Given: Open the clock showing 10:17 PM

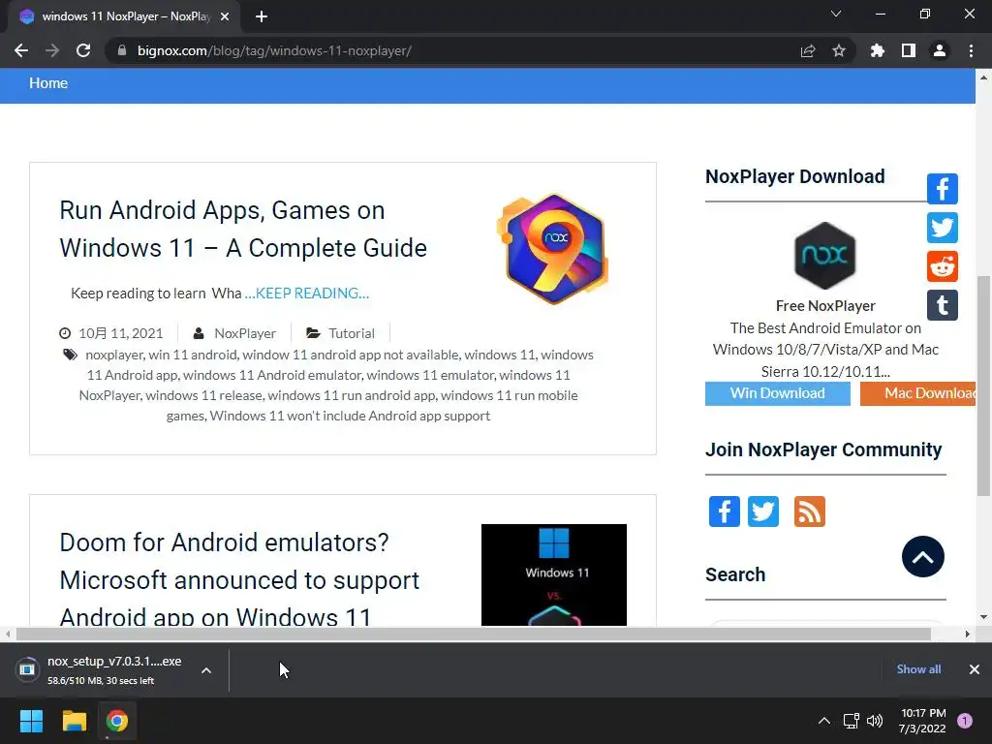Looking at the screenshot, I should pos(922,721).
